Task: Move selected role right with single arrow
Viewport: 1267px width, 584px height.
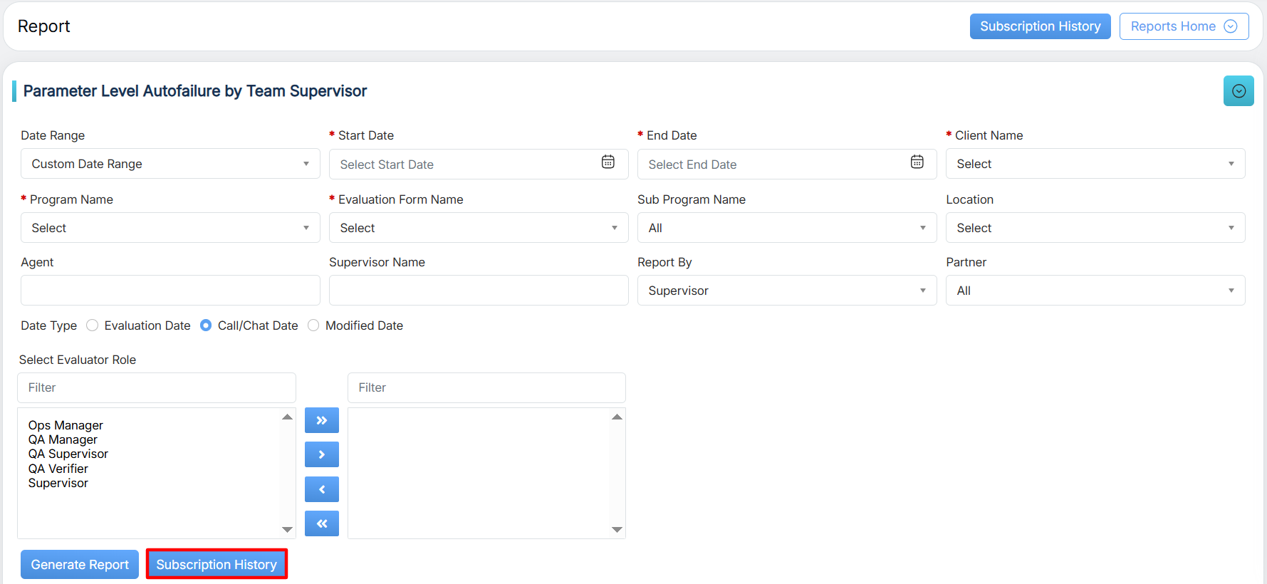Action: click(x=321, y=454)
